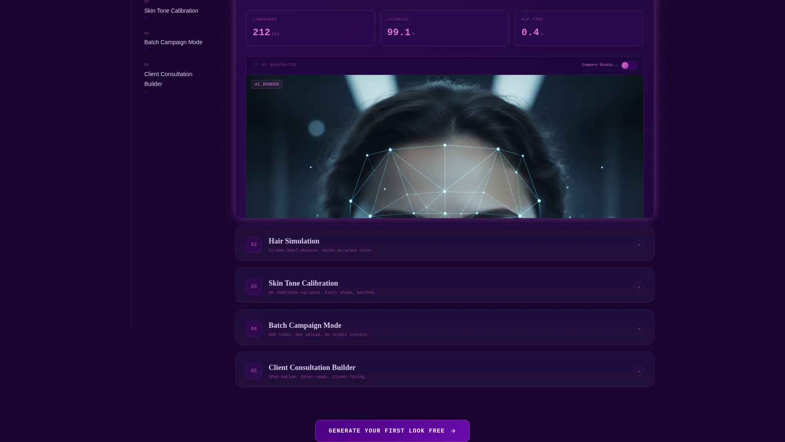Expand Client Consultation Builder plus icon
Image resolution: width=785 pixels, height=442 pixels.
(639, 371)
